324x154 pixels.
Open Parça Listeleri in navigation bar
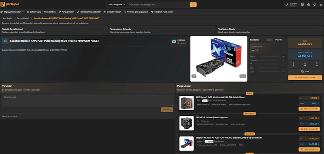click(66, 12)
